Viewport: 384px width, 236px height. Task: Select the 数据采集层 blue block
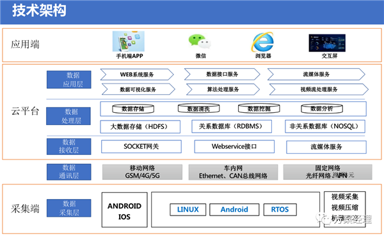coord(69,208)
